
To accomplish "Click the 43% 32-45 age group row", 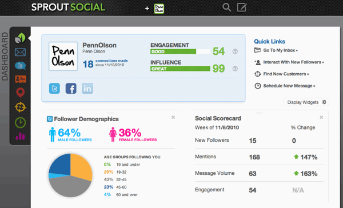I will (115, 179).
